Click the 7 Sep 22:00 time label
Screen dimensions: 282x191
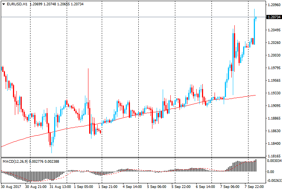[x=254, y=187]
